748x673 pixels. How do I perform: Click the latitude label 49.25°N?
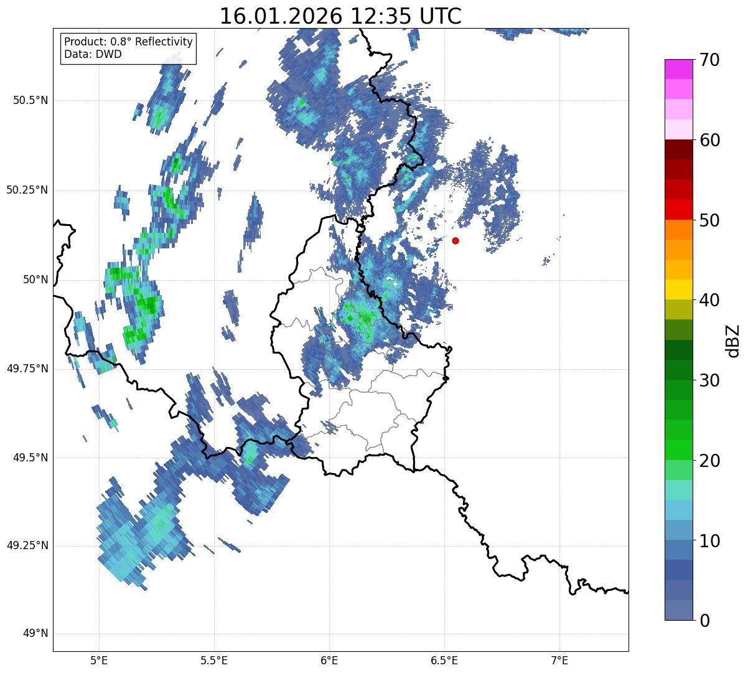(x=27, y=546)
